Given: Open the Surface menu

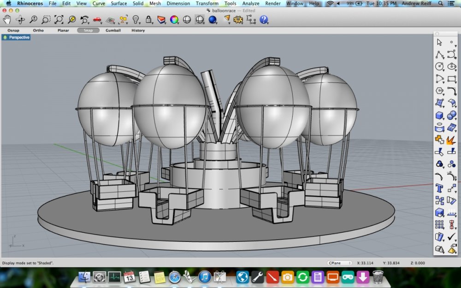Looking at the screenshot, I should [119, 3].
